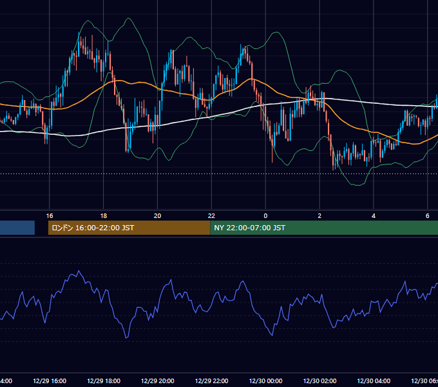Select the ロンドン 16:00-22:00 JST session bar
Viewport: 438px width, 387px height.
129,228
